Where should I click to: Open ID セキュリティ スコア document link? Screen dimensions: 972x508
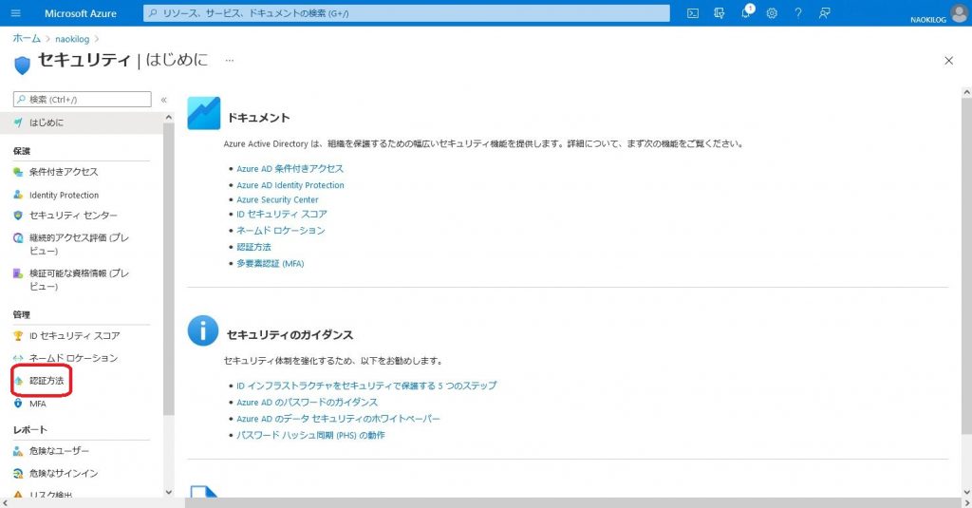[281, 214]
